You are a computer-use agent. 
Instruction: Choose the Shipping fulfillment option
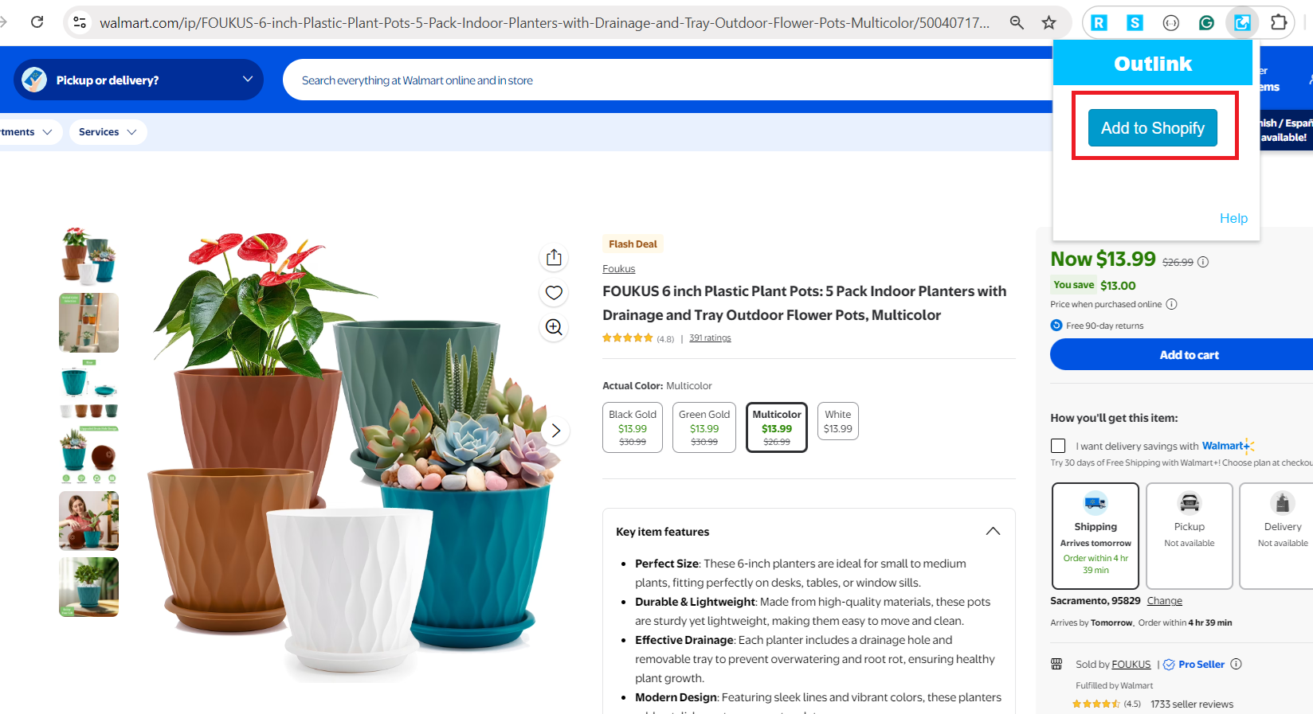[x=1095, y=536]
